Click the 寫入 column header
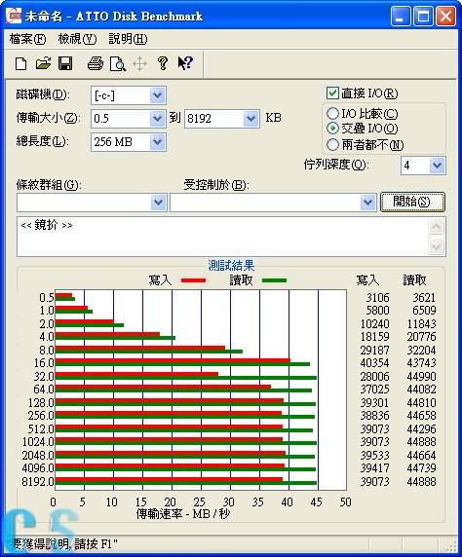This screenshot has width=462, height=557. pos(367,280)
